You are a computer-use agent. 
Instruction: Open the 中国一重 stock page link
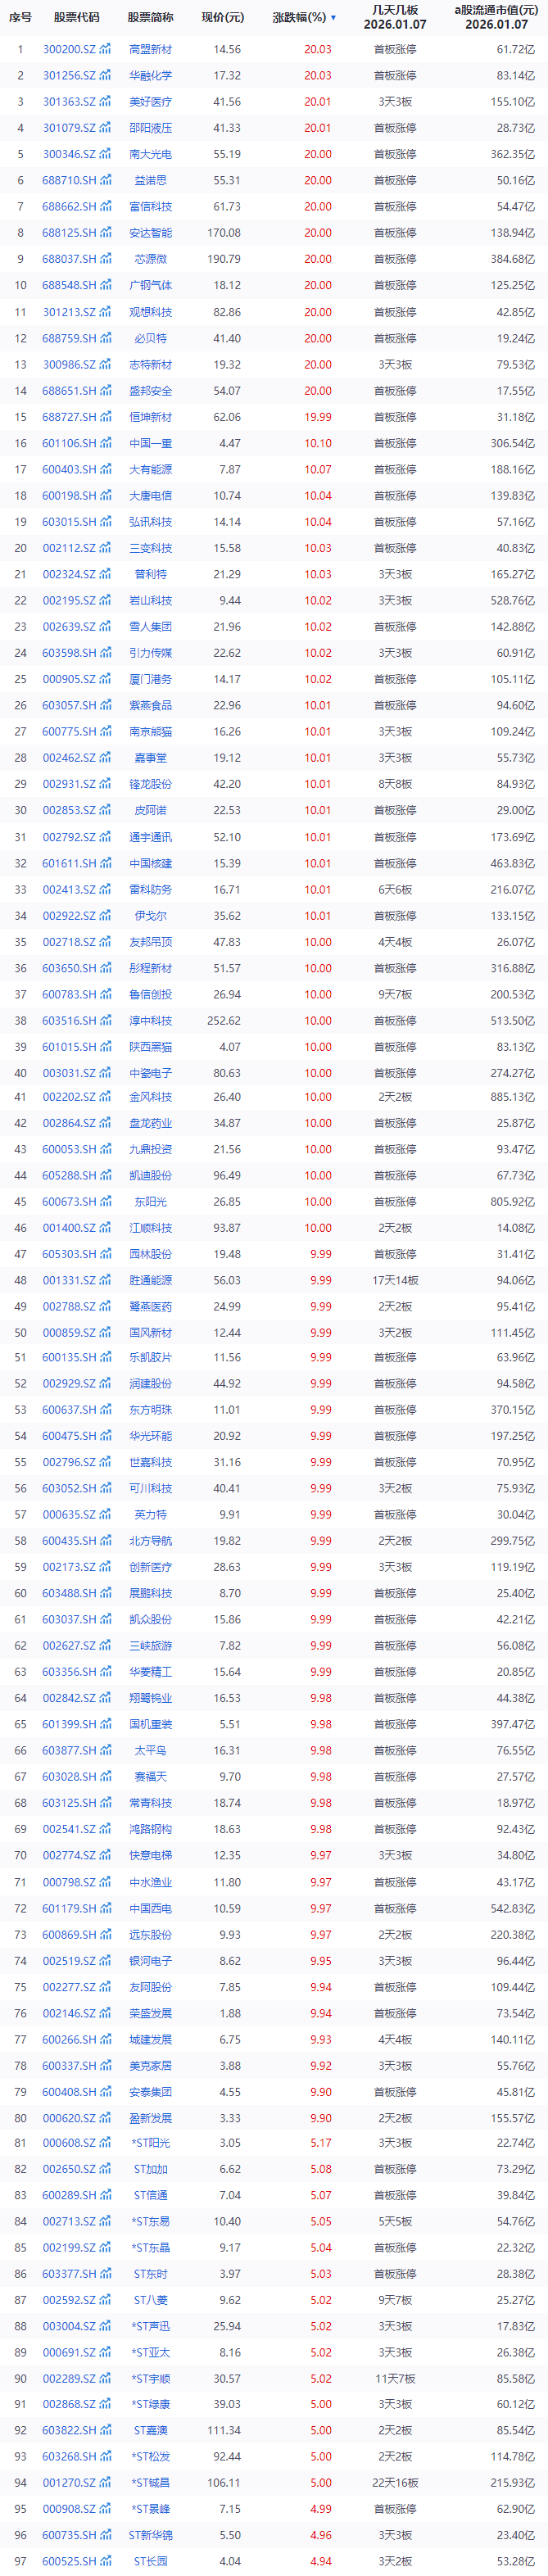pyautogui.click(x=150, y=443)
